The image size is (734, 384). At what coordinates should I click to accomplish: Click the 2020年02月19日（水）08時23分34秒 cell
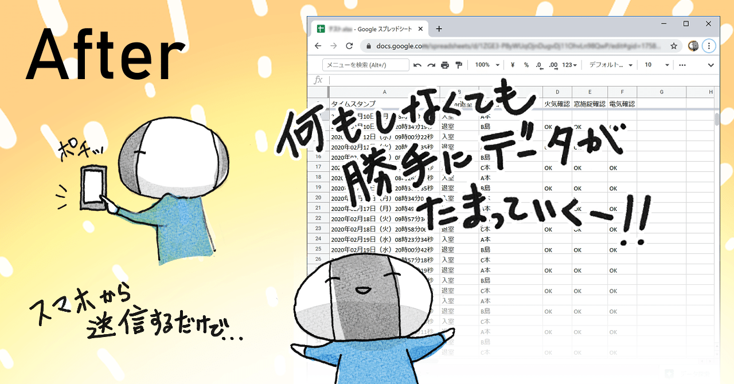384,240
